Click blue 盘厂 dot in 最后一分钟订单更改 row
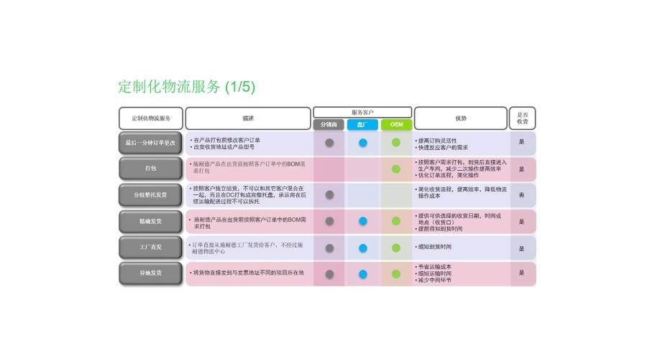 click(363, 142)
